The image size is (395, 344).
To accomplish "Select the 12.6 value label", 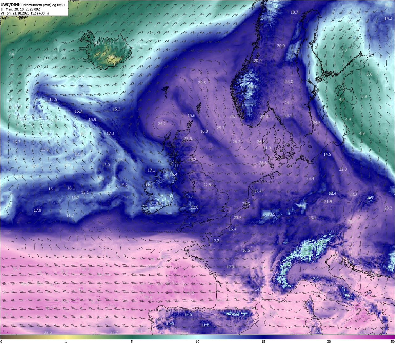I will pos(188,315).
